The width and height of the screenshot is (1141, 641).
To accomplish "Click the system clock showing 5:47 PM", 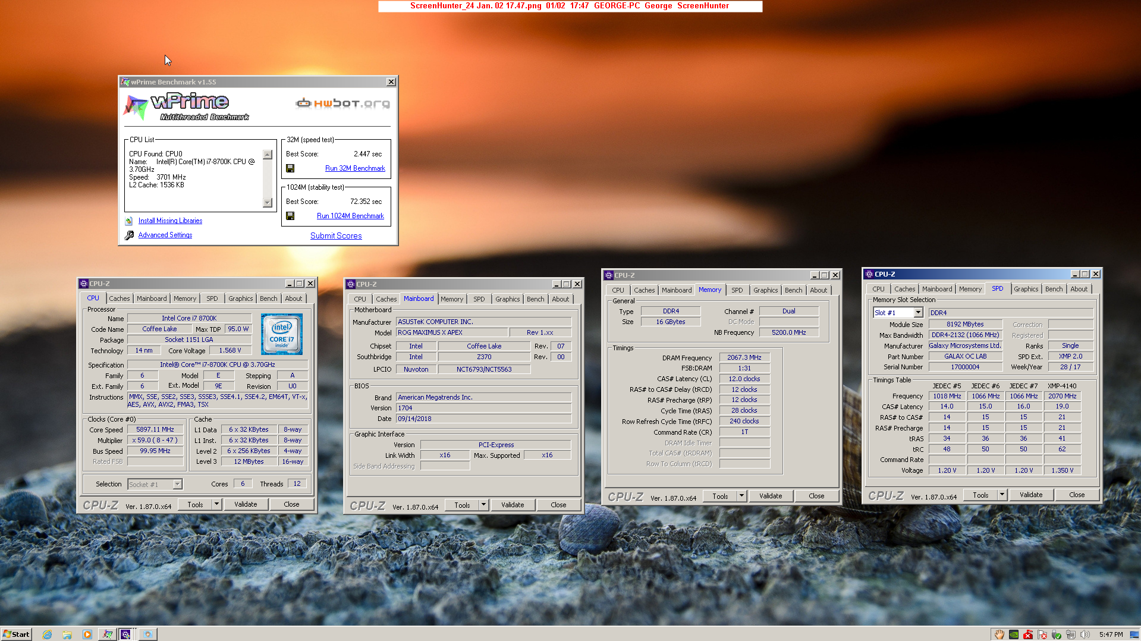I will pos(1111,634).
